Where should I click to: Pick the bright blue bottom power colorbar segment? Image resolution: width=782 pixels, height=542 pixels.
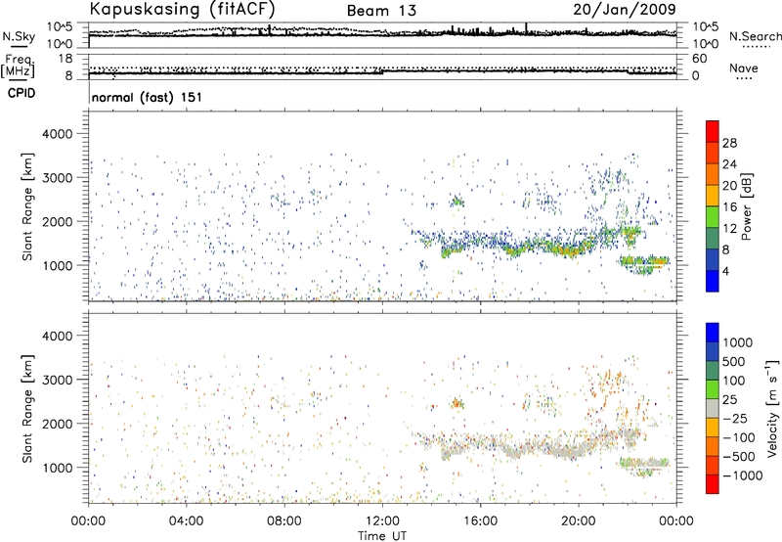713,281
